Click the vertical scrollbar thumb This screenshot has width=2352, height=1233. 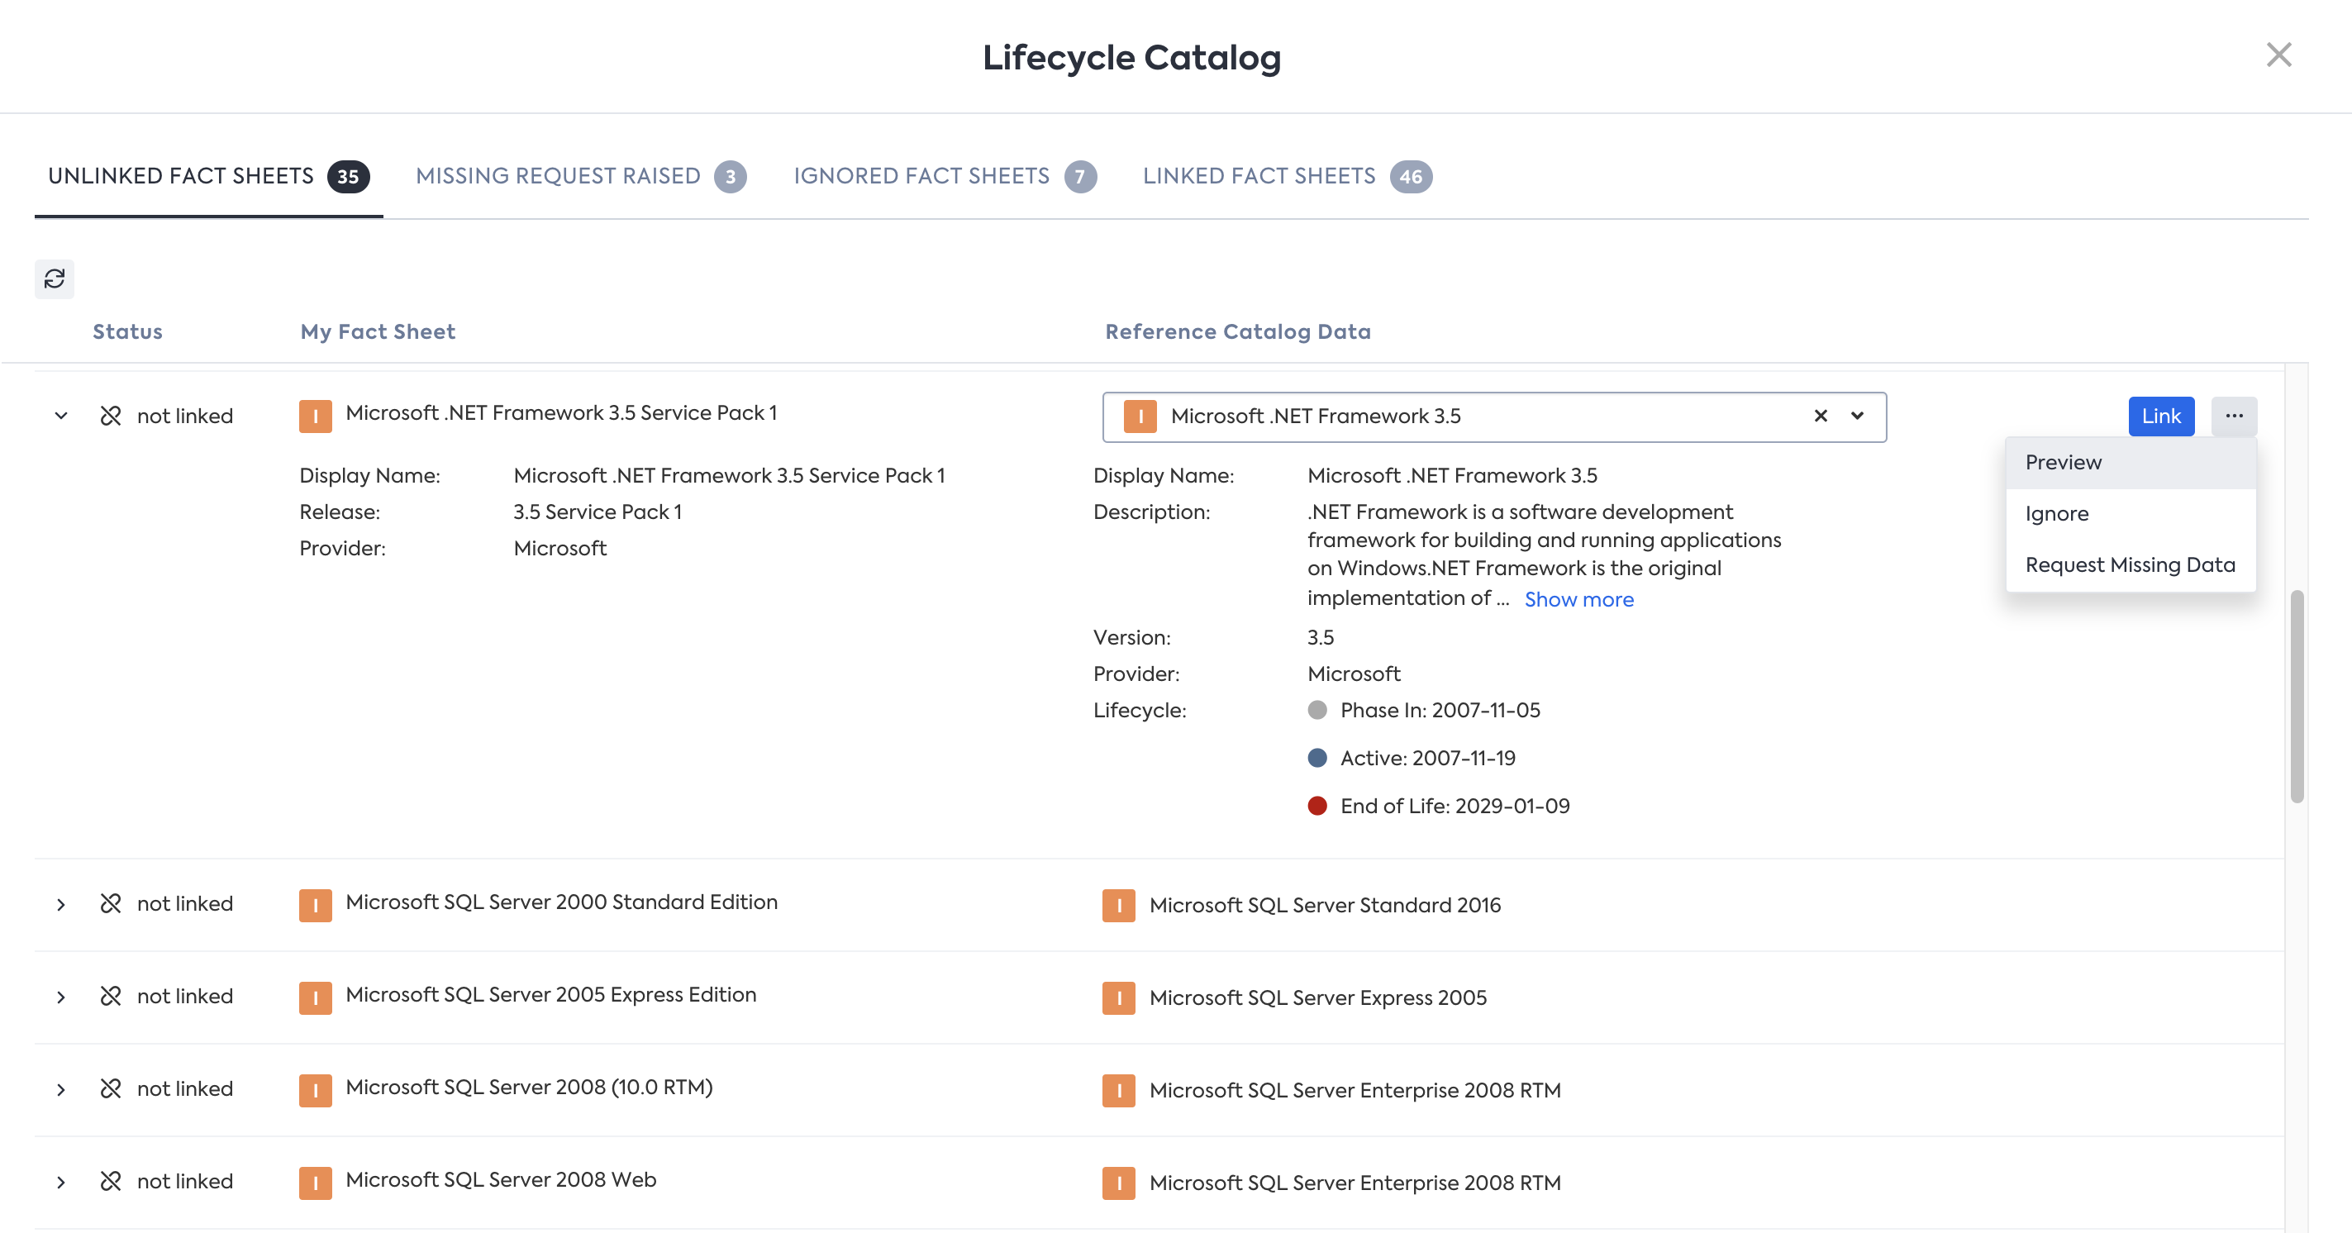(2297, 696)
